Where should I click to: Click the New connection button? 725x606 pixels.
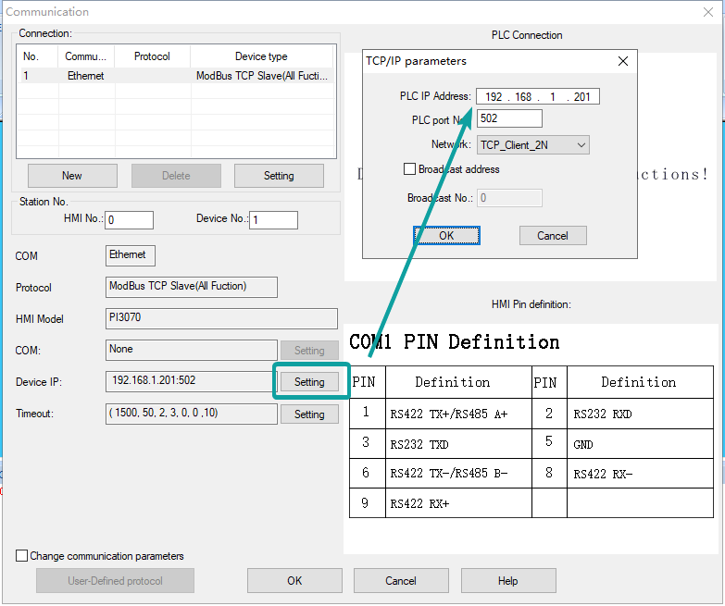click(x=72, y=176)
